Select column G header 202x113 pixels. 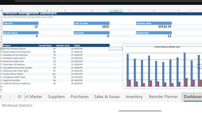click(154, 11)
